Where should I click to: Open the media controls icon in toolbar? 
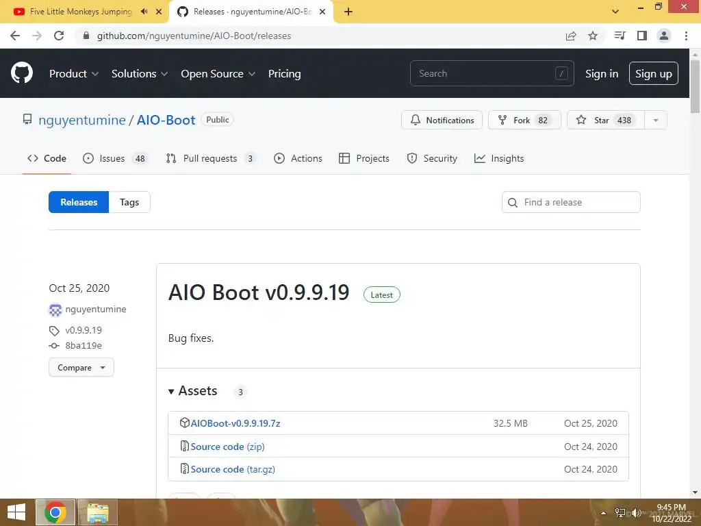620,36
